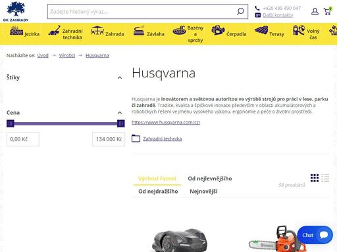
Task: Click the pool Bazény a sprchy icon
Action: tap(179, 30)
